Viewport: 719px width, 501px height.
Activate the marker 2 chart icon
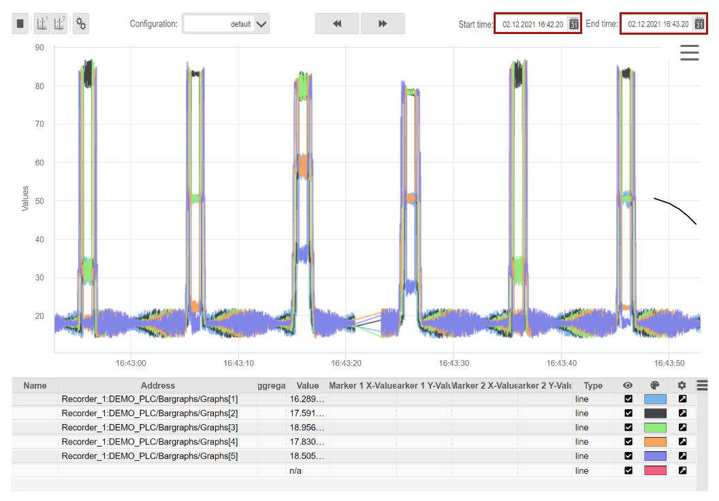(59, 24)
